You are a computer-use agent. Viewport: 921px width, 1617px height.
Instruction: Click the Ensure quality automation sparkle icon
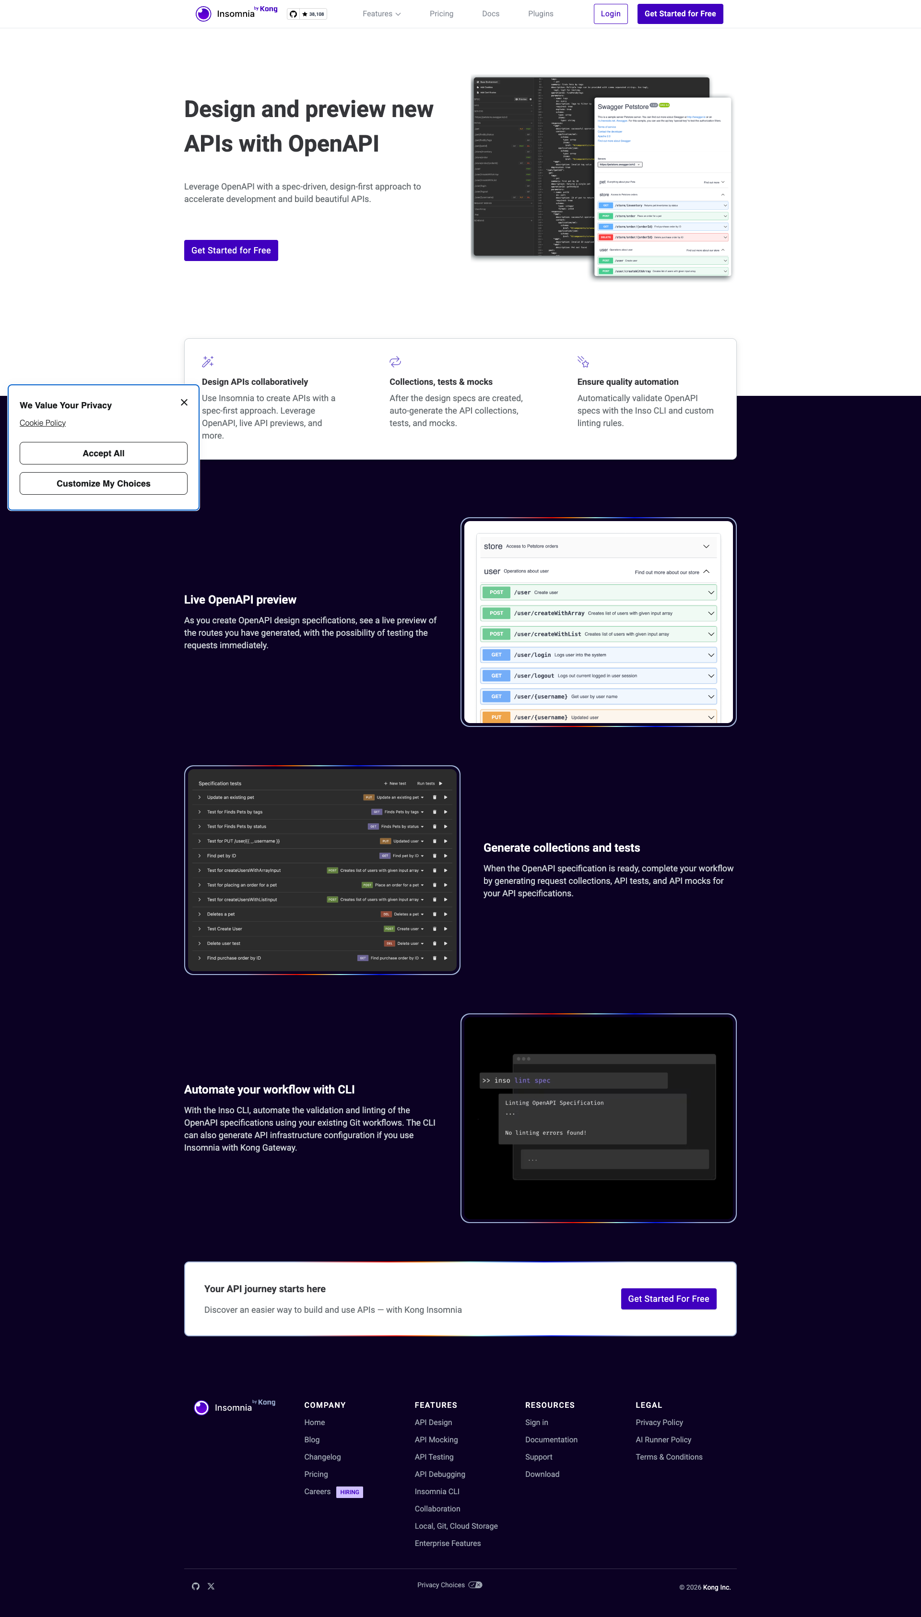583,362
